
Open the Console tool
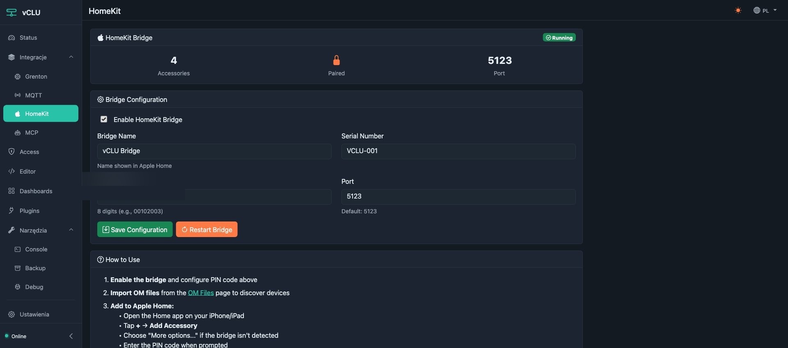(36, 249)
